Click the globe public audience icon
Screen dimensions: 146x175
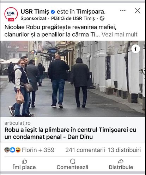coord(102,18)
